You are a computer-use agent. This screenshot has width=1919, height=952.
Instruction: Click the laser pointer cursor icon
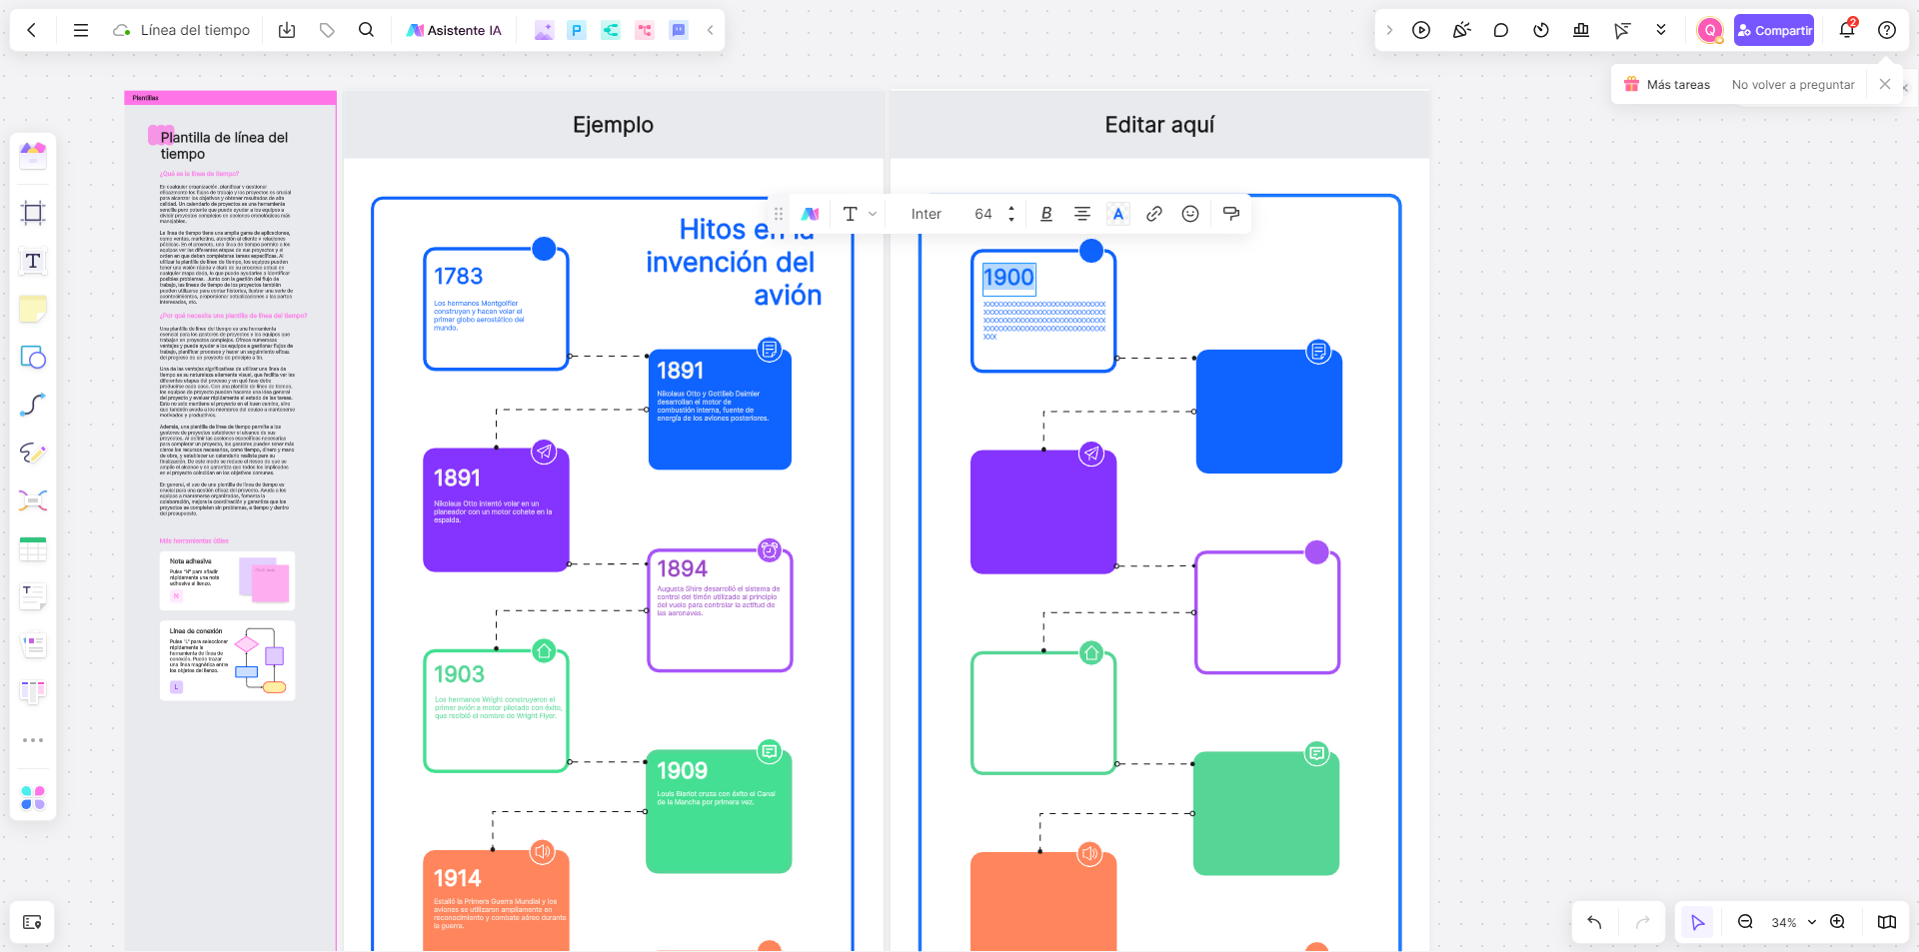(x=1621, y=30)
